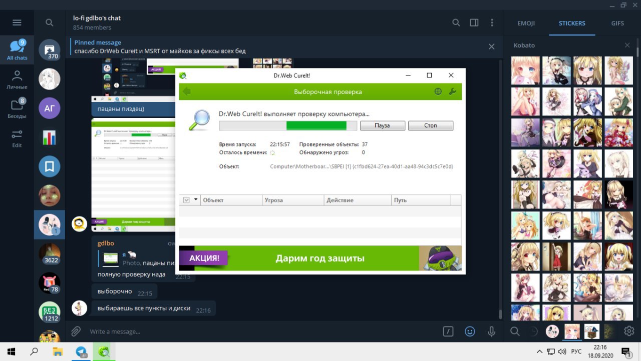Sort by Угроза column header
The image size is (641, 361).
(293, 200)
